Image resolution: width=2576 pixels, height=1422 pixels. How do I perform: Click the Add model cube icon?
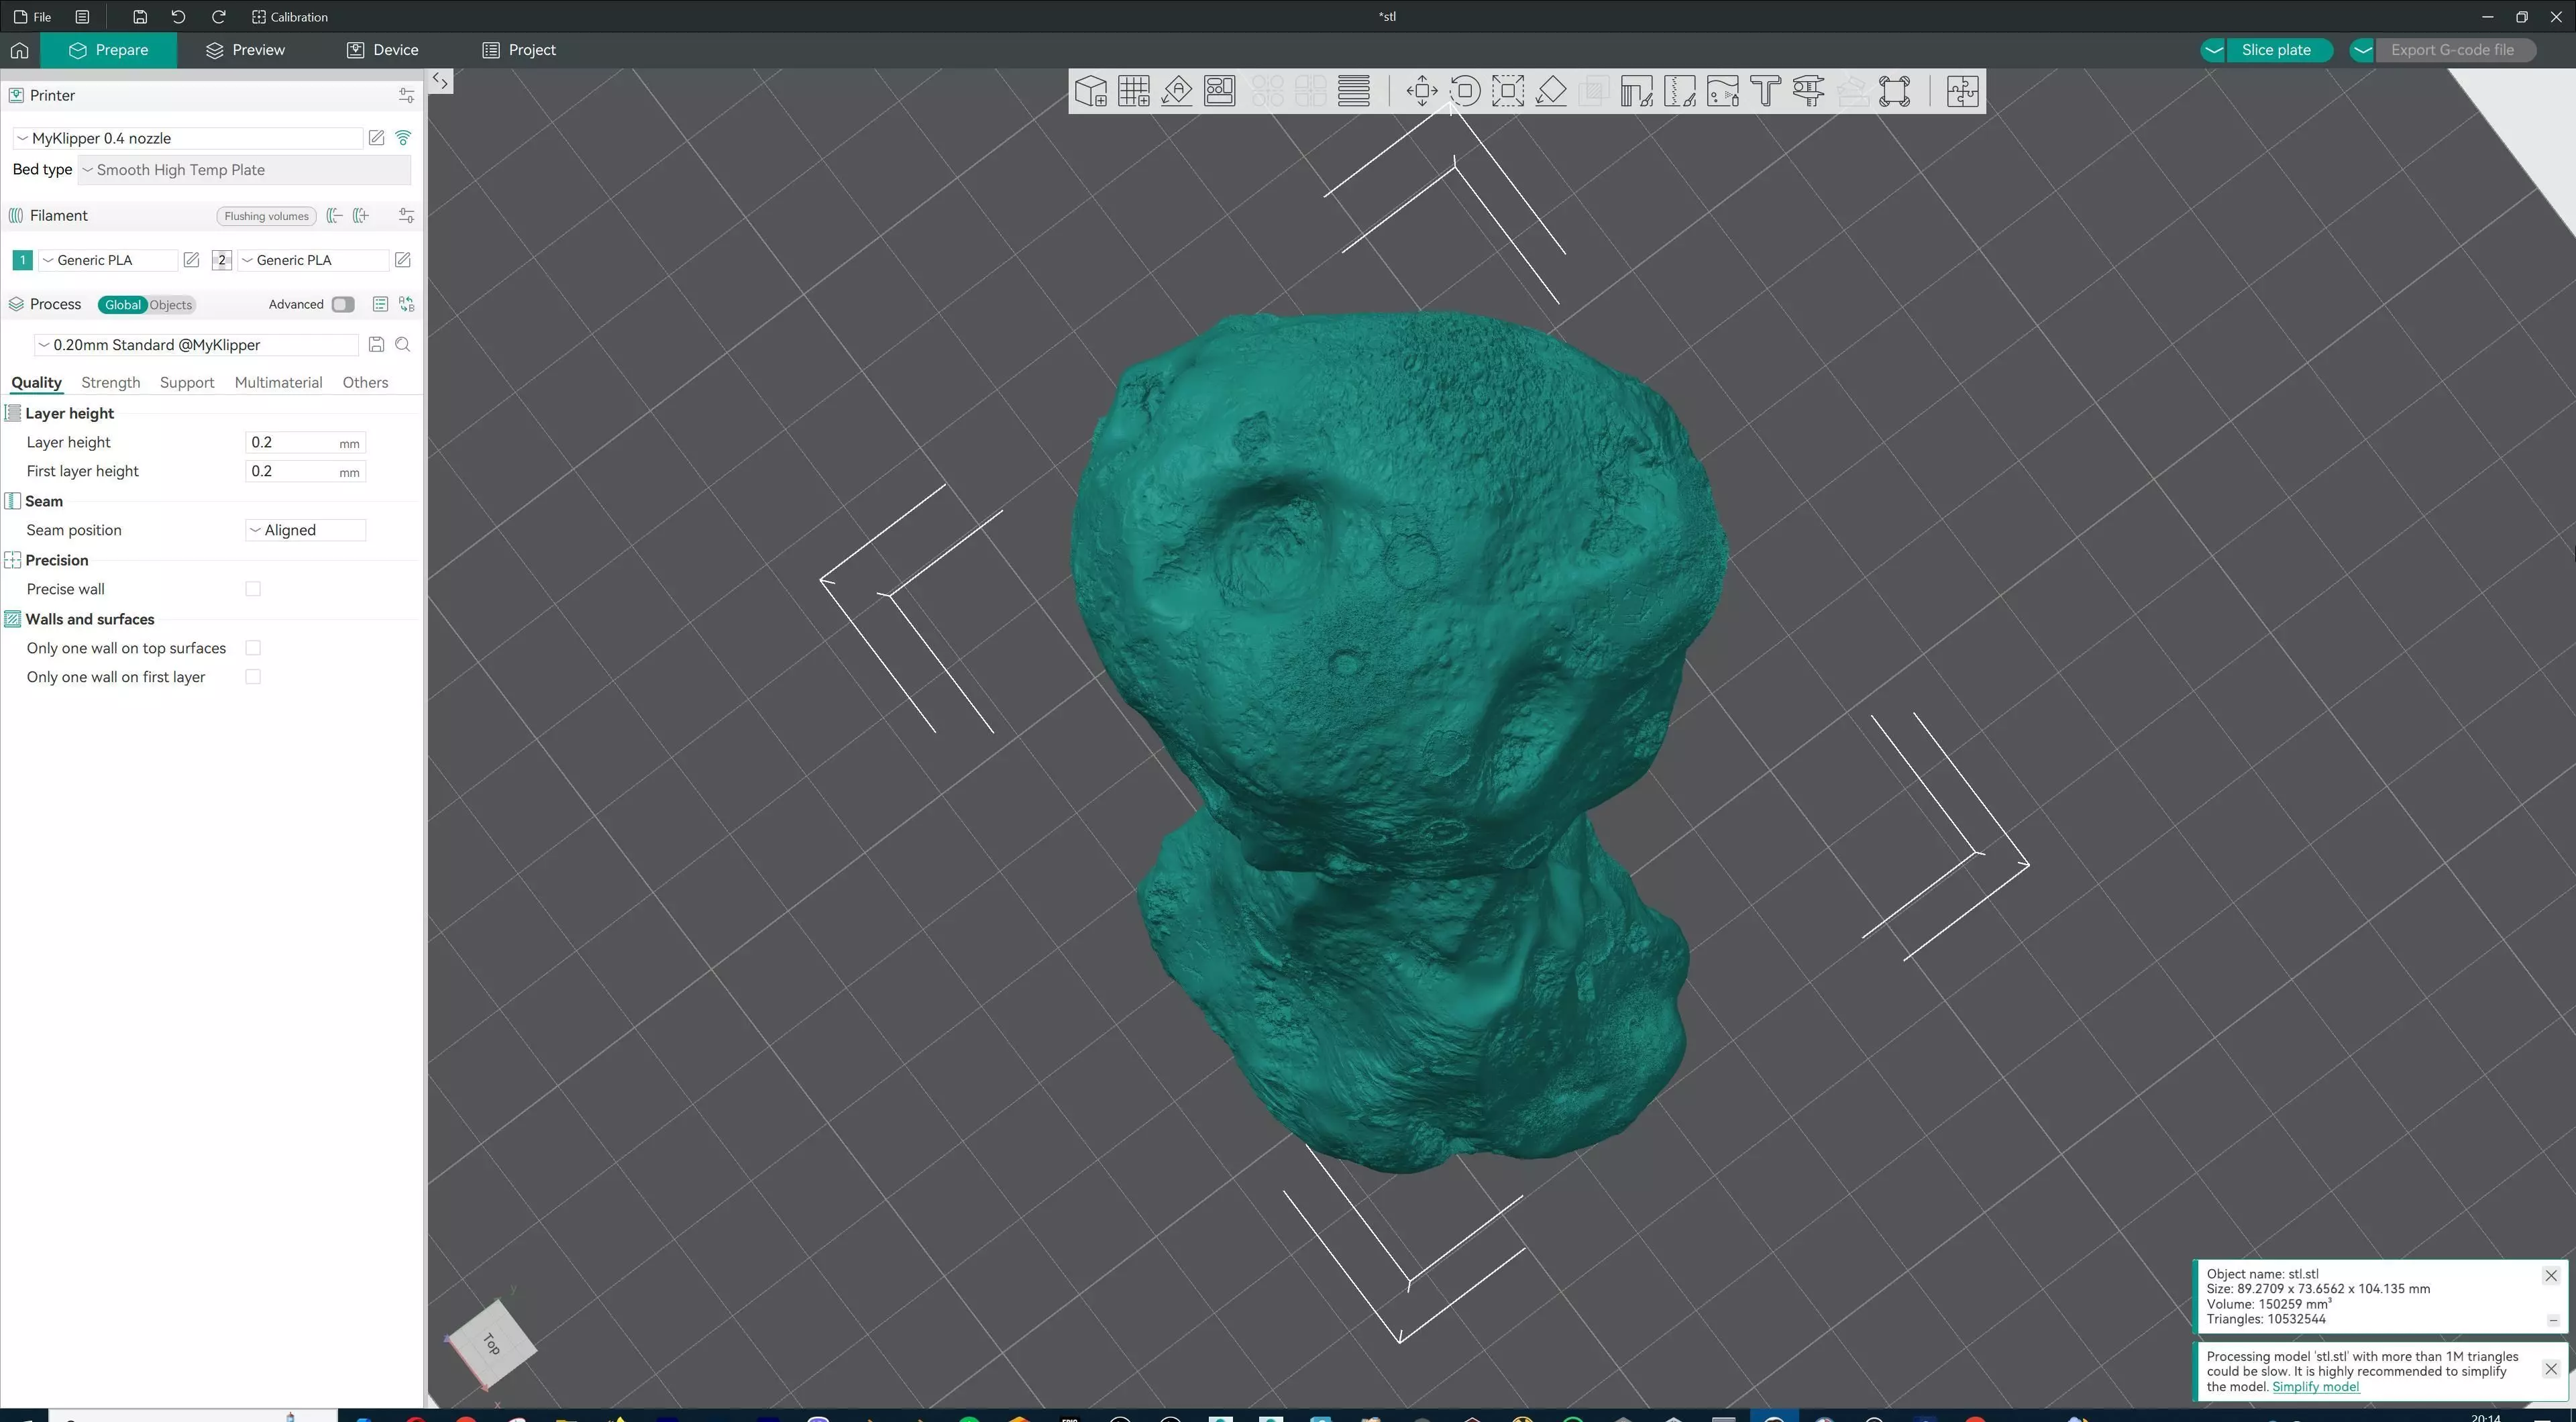click(x=1090, y=91)
